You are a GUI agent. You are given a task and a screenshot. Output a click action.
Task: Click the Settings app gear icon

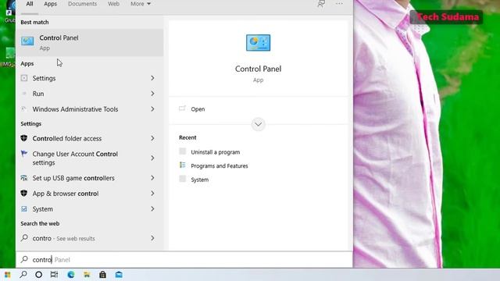24,78
